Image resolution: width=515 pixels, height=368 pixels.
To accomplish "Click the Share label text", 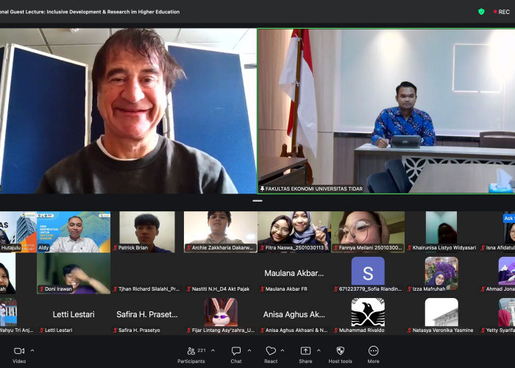I will point(305,361).
